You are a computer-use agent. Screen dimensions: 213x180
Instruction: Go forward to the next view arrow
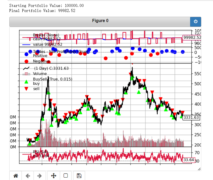[39, 176]
